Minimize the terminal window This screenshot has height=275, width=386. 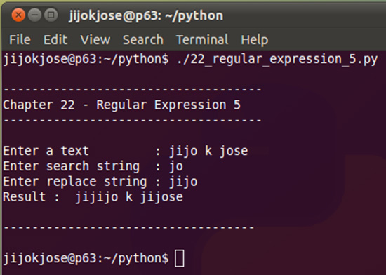34,15
